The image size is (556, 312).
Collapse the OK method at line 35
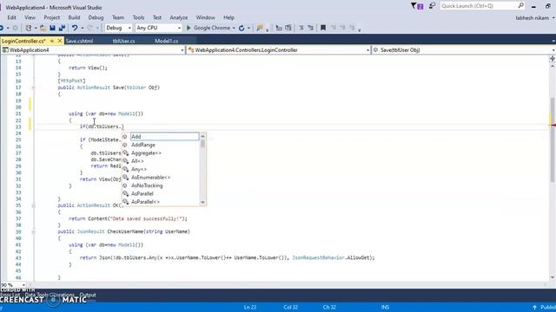pyautogui.click(x=33, y=205)
